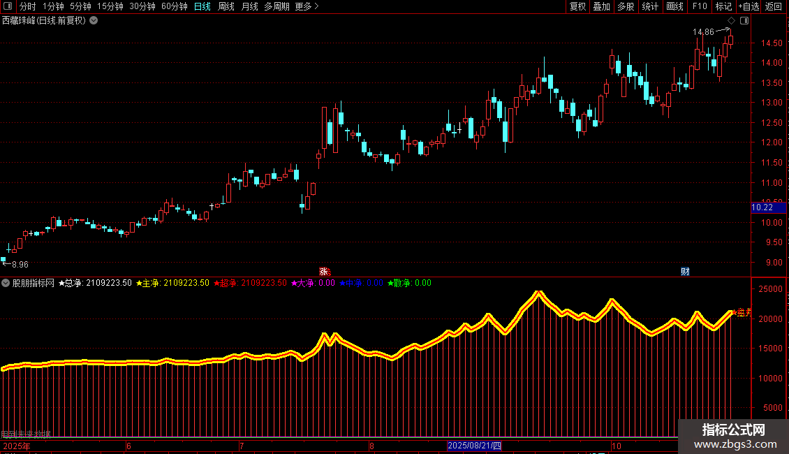Click the 14.50 price axis label
Image resolution: width=789 pixels, height=454 pixels.
pyautogui.click(x=772, y=43)
